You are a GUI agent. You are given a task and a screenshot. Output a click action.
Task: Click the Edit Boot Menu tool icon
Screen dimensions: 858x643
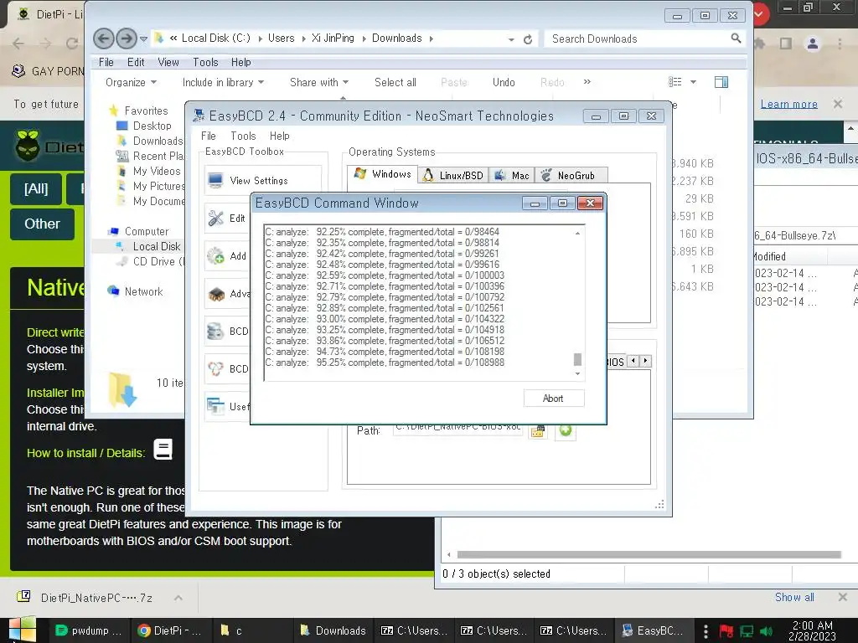215,219
